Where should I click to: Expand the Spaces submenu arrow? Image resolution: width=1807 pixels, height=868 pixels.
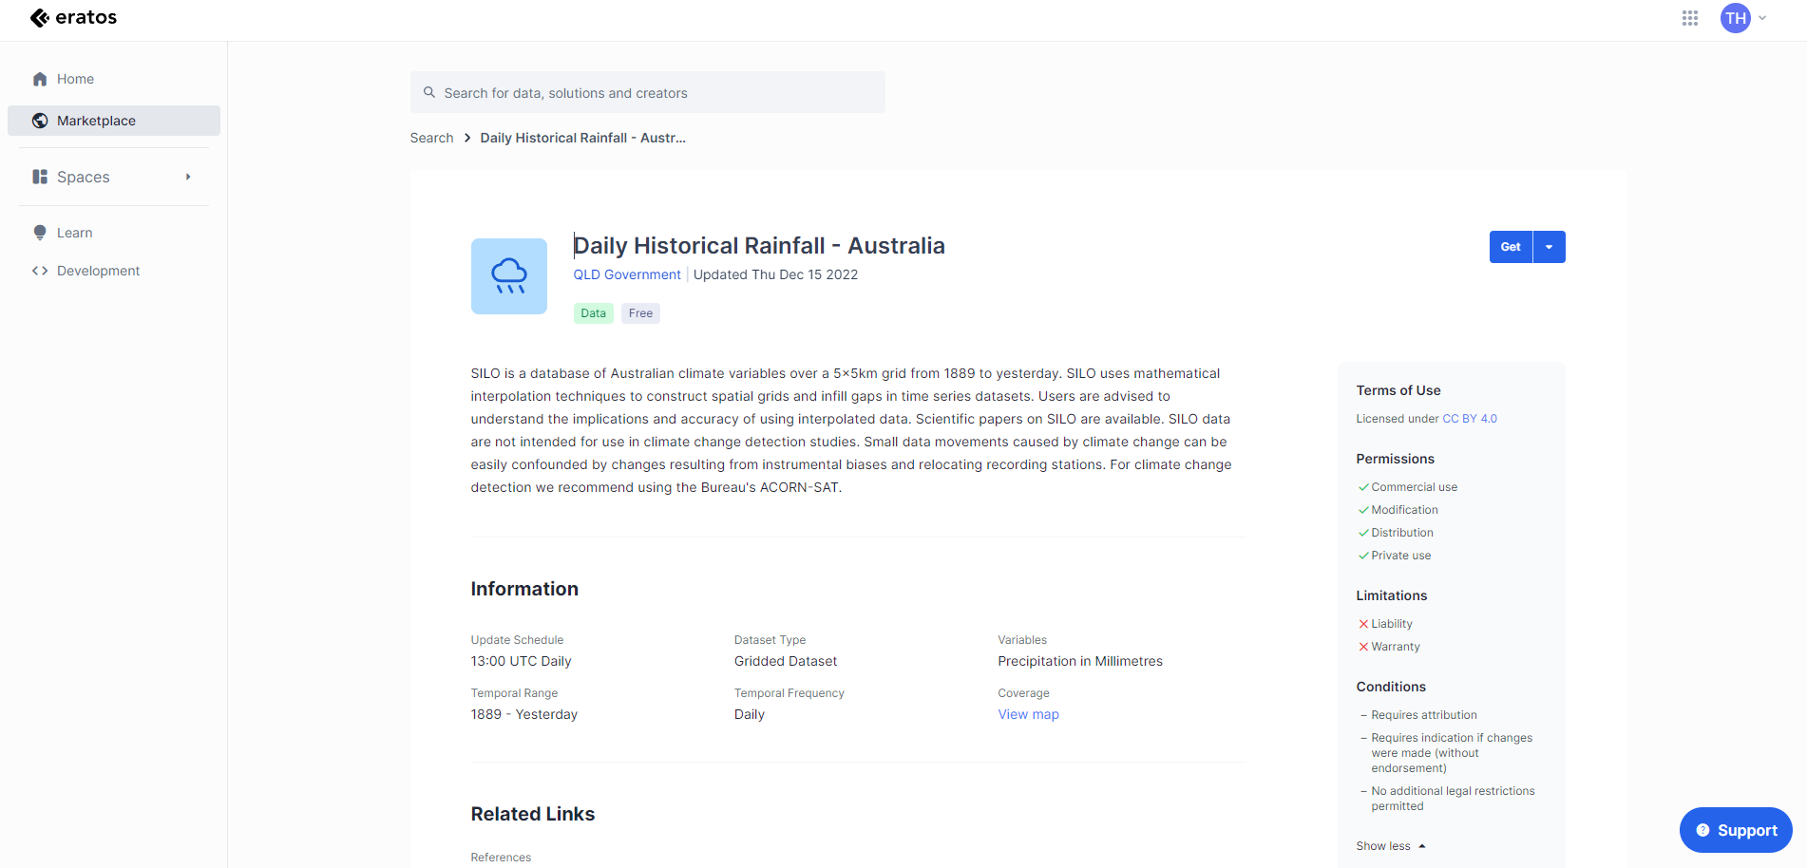(188, 177)
